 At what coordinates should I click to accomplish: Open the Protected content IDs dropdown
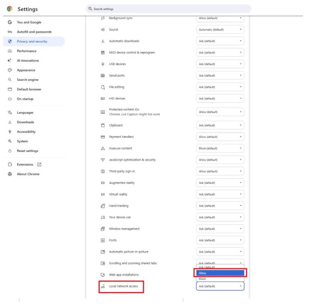[x=220, y=112]
